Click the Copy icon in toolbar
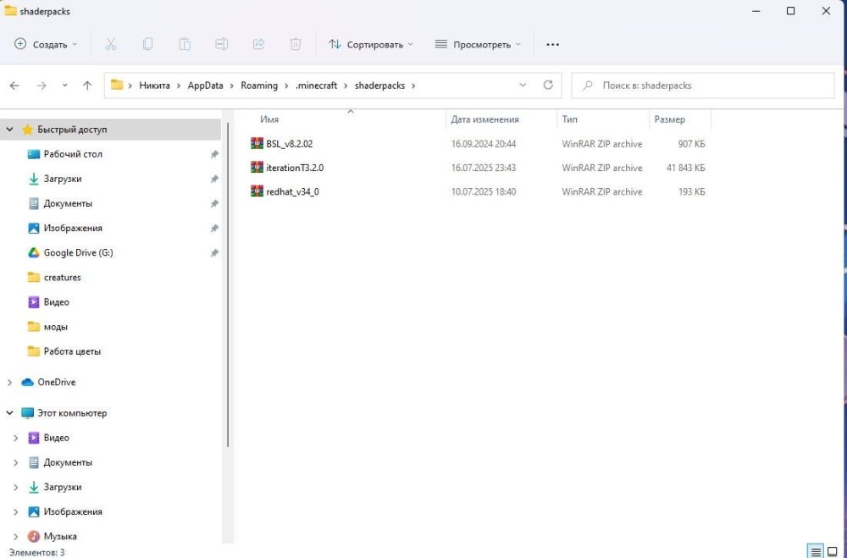Screen dimensions: 847x558 (x=147, y=44)
